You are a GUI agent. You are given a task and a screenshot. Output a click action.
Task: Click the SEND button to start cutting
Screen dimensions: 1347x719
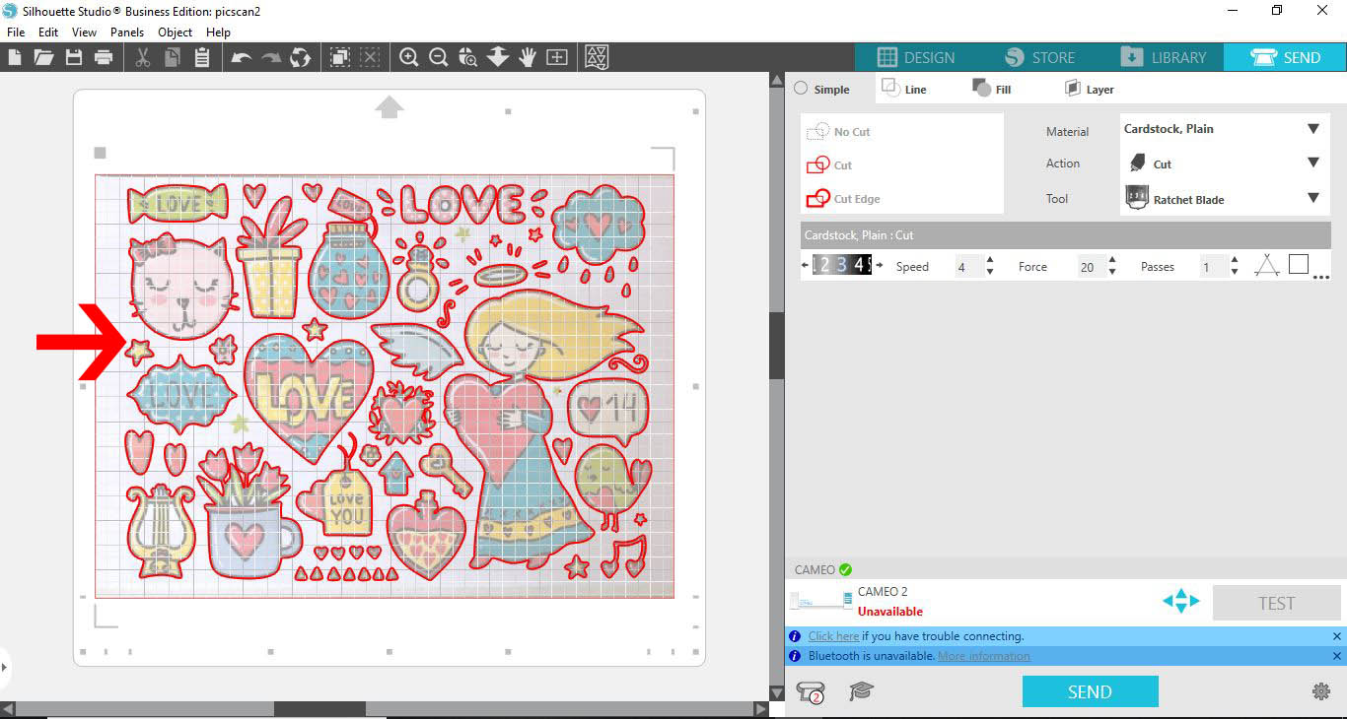[x=1090, y=691]
